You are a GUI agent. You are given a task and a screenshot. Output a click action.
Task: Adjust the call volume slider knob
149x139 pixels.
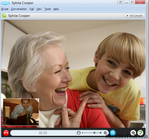94,133
